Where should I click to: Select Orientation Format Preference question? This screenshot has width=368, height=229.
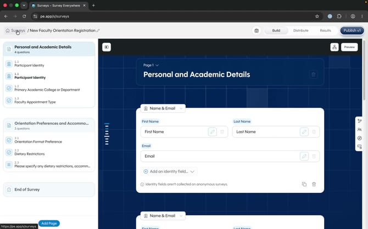pyautogui.click(x=49, y=140)
